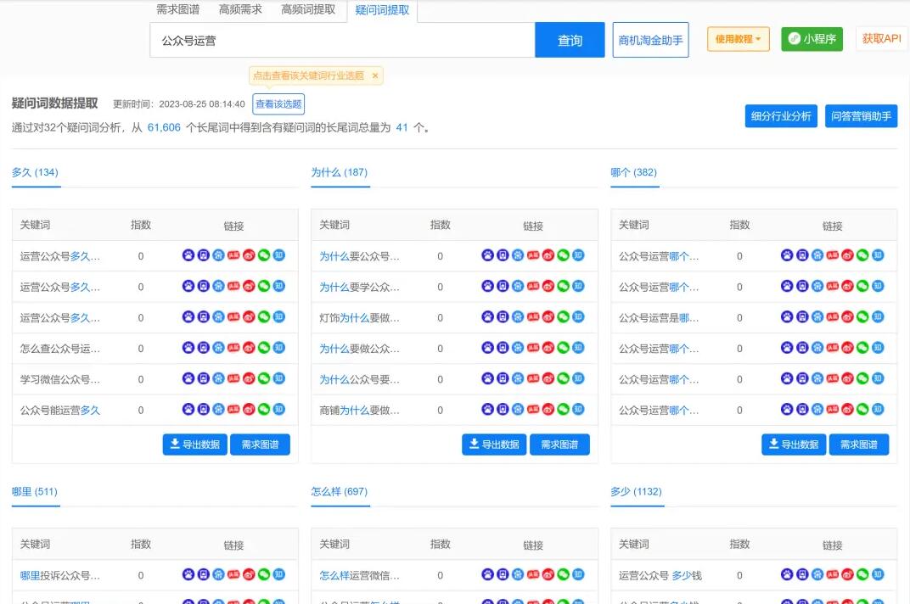Screen dimensions: 910x604
Task: Click Baidu mobile icon in 为什么要做公众… row
Action: [x=503, y=348]
